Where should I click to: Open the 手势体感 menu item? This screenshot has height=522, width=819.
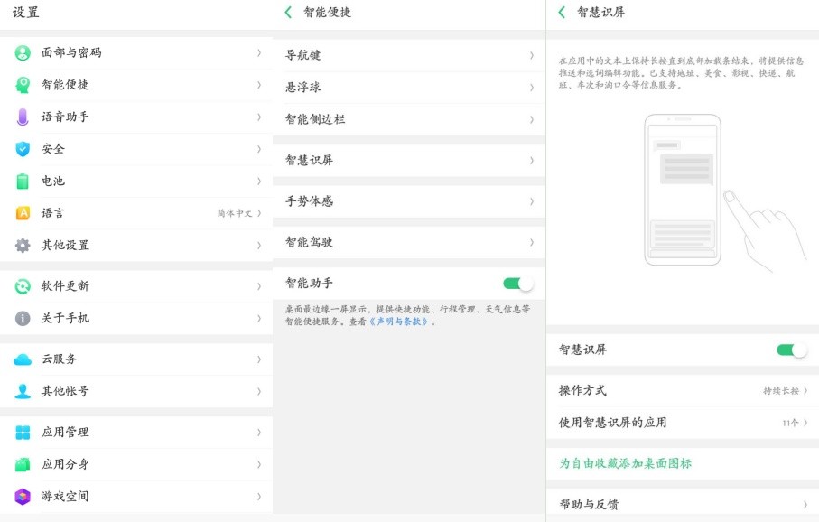409,201
